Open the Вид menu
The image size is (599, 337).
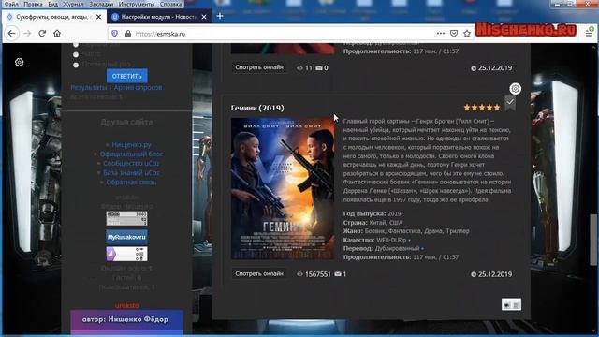[x=52, y=4]
